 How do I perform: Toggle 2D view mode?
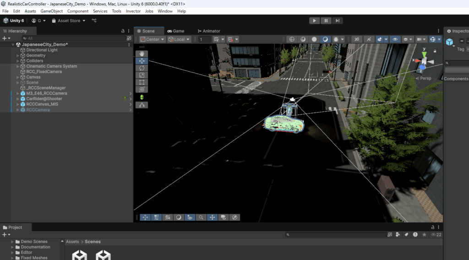coord(357,39)
